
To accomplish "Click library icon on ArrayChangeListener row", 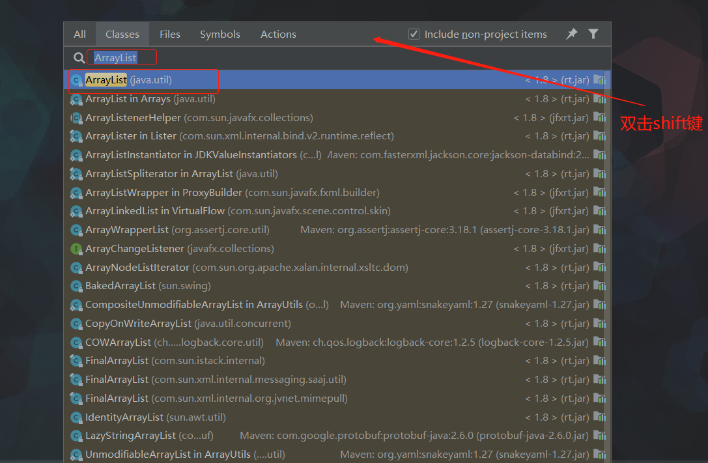I will pos(599,248).
